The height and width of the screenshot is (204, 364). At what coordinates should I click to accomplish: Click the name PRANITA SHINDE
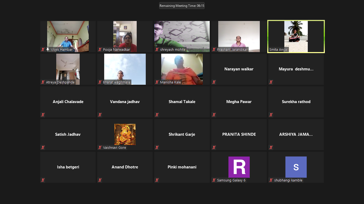tap(239, 134)
